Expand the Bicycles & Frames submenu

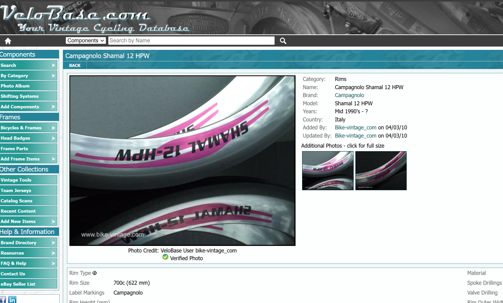click(53, 128)
